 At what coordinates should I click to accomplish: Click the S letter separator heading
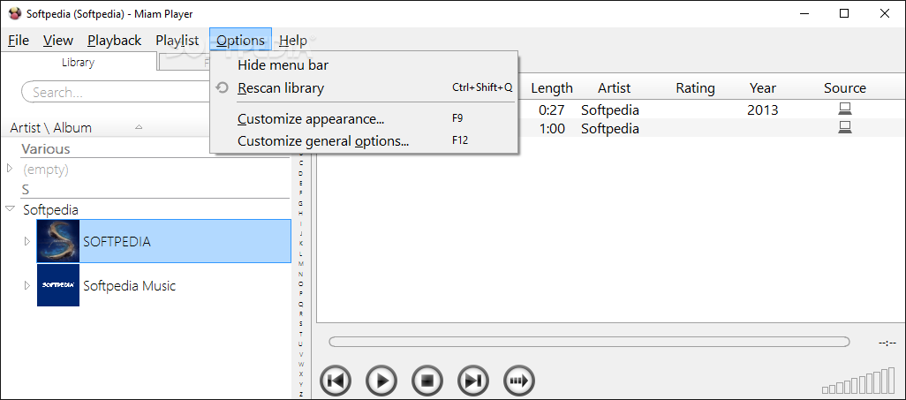[x=26, y=189]
